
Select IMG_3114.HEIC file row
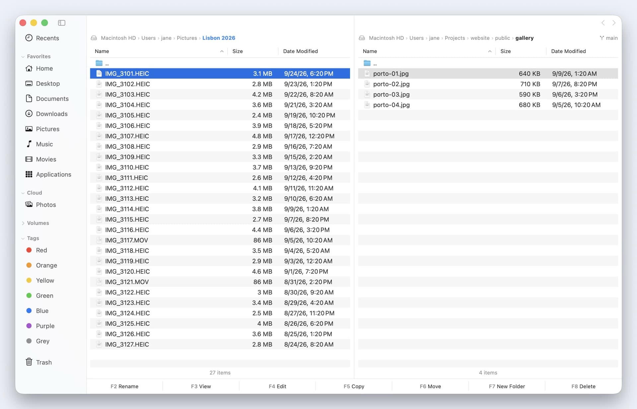pos(220,209)
